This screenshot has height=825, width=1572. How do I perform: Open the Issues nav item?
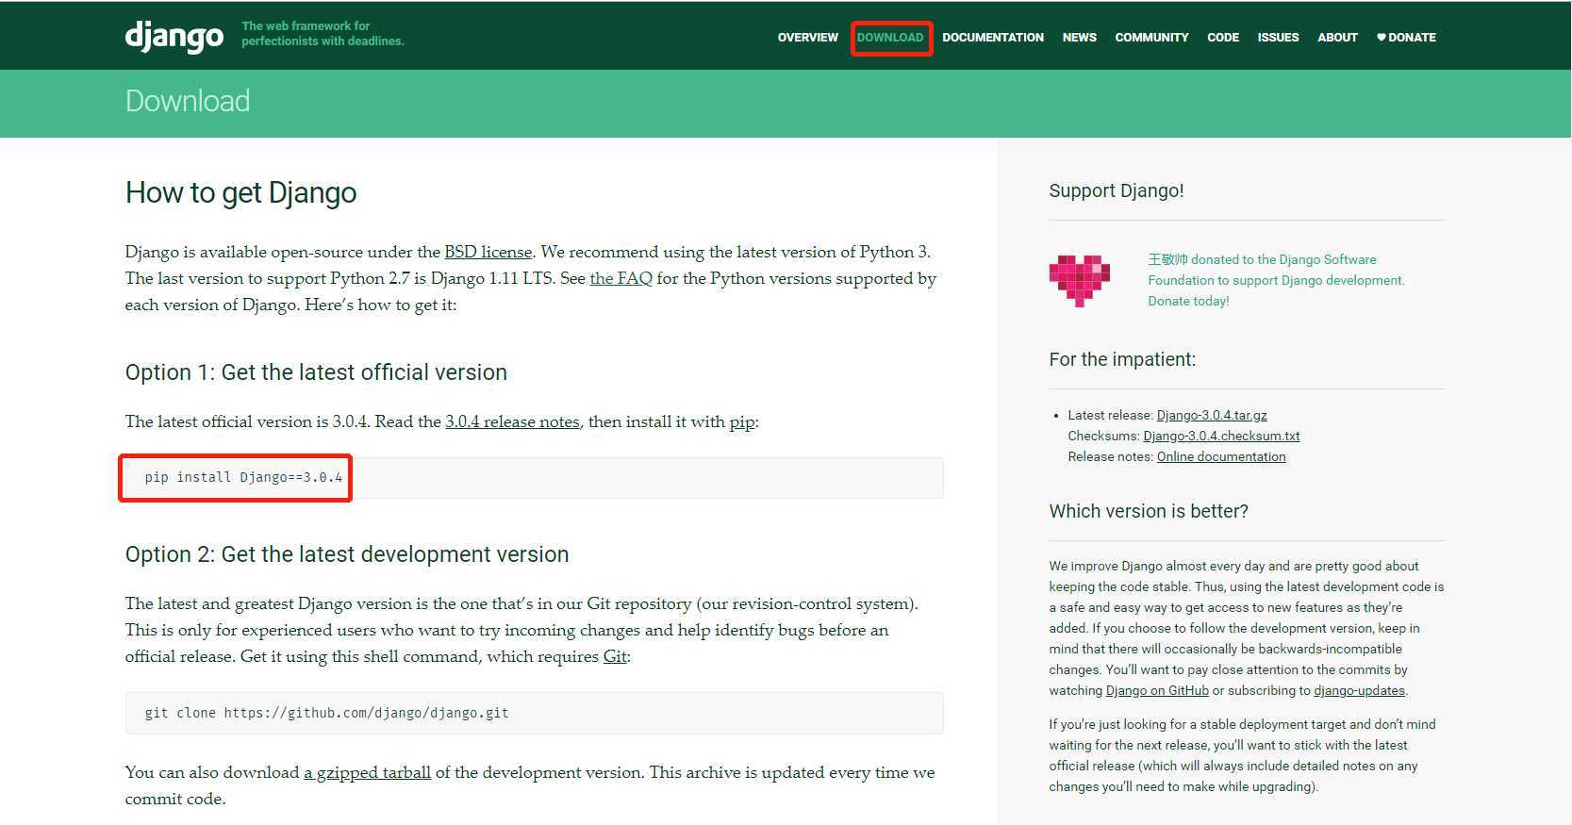1278,38
